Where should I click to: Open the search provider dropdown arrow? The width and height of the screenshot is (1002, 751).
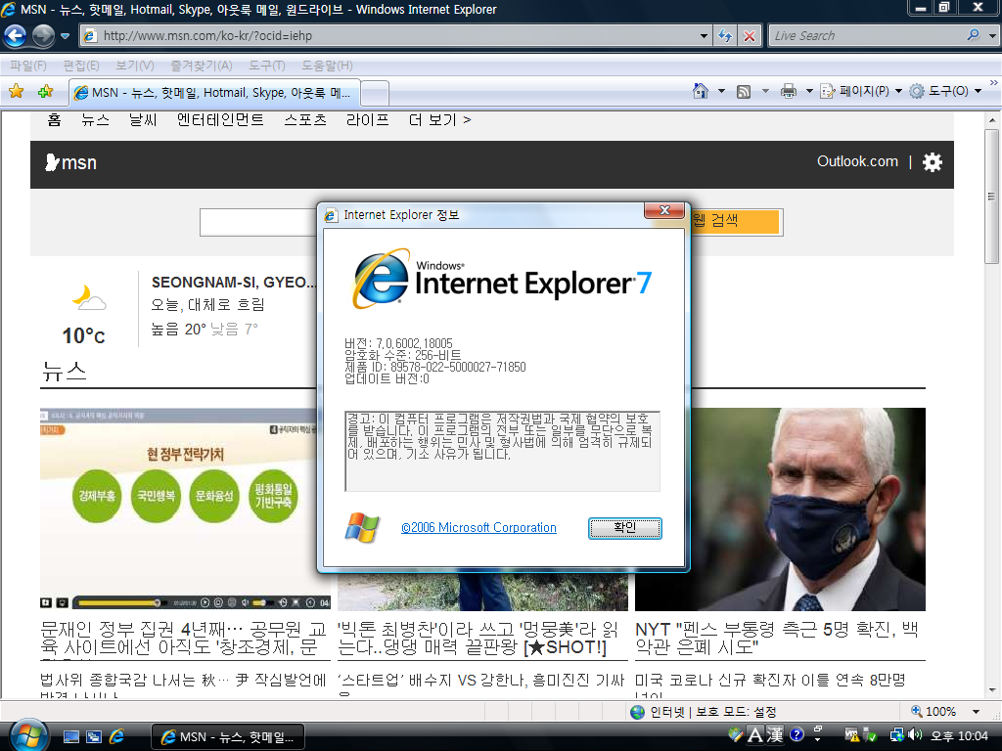[x=992, y=36]
